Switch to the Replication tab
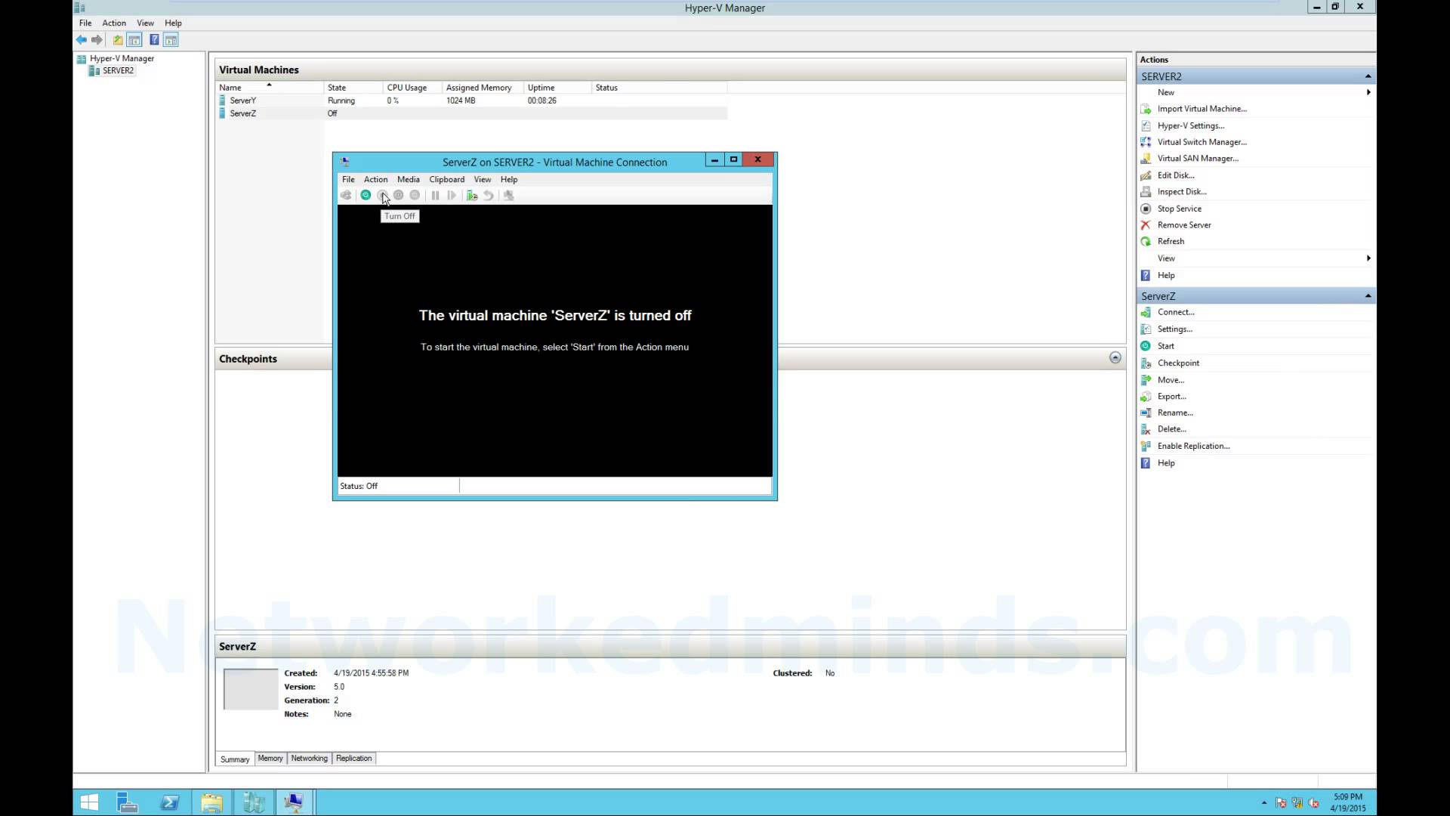The height and width of the screenshot is (816, 1450). click(354, 759)
